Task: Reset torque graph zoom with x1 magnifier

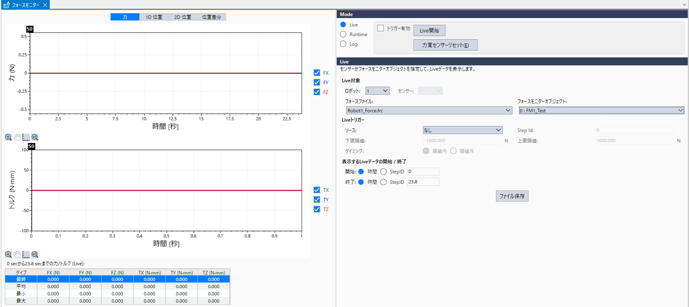Action: [x=35, y=254]
